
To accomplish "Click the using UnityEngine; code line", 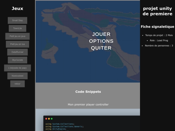I will click(x=56, y=129).
